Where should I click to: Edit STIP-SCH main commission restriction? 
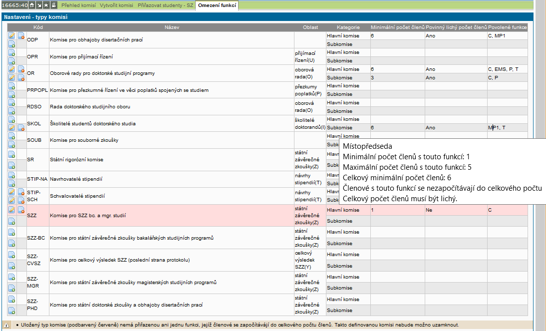pos(12,192)
